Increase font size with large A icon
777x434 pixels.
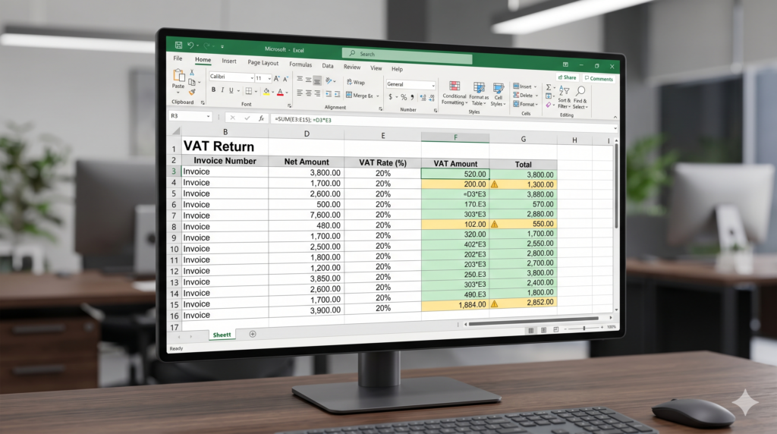coord(276,78)
